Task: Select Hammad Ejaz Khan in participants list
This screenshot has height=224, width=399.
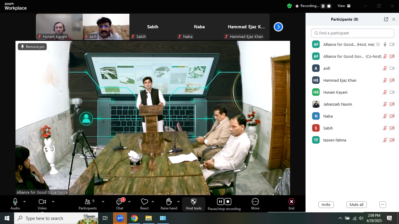Action: [x=340, y=80]
